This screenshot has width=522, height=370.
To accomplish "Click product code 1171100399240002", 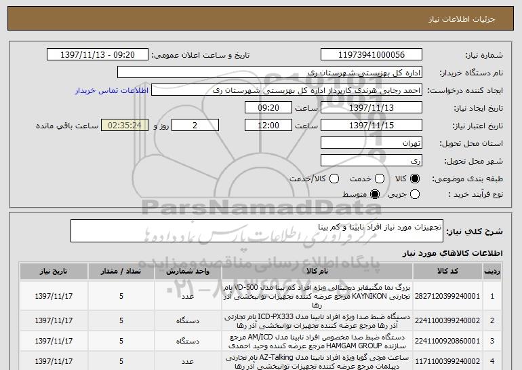I will [x=447, y=361].
